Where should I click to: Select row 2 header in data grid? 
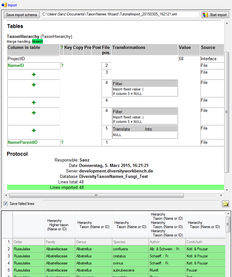7,249
